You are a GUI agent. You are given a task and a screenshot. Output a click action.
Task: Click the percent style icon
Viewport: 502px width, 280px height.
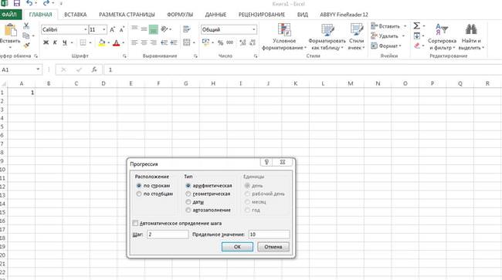tap(220, 43)
